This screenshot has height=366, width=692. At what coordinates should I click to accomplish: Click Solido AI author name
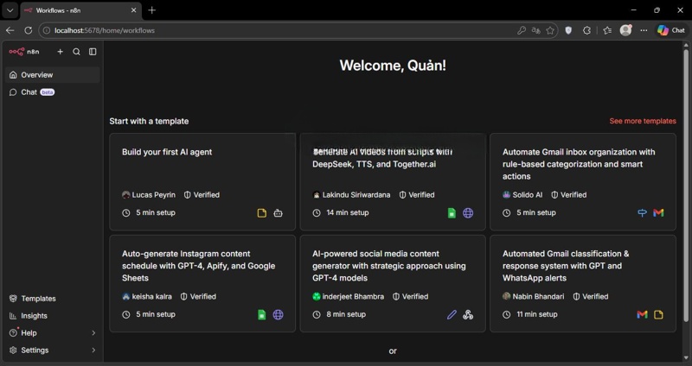(528, 195)
